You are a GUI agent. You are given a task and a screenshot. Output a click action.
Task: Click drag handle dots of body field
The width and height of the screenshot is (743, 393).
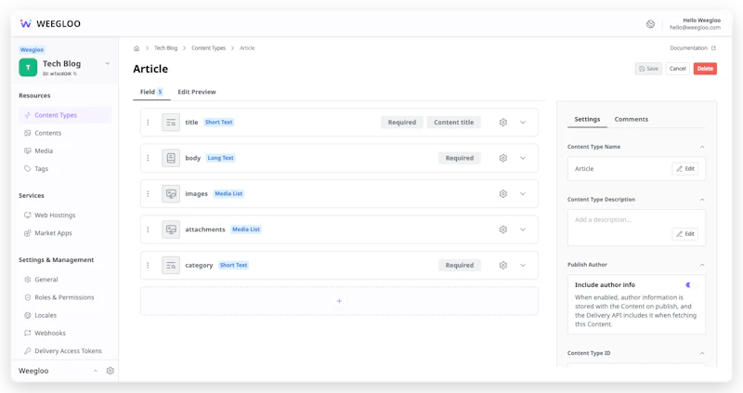148,158
